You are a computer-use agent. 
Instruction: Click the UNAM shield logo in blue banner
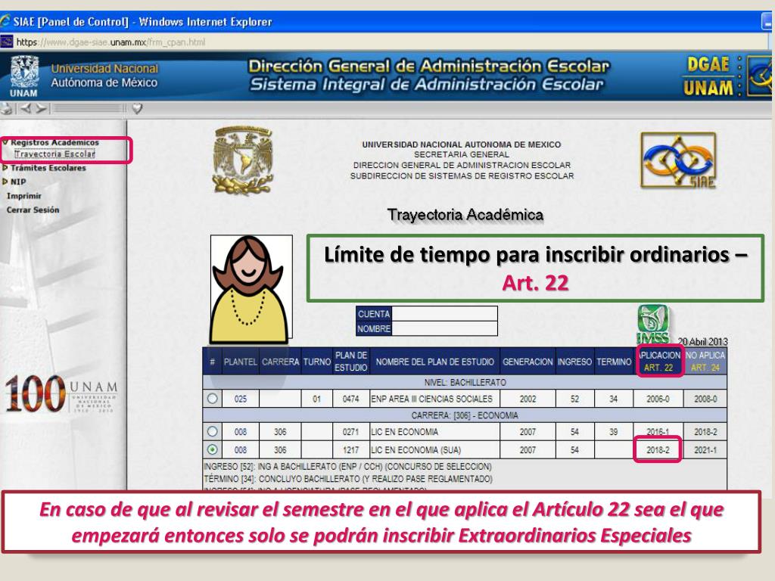tap(24, 76)
